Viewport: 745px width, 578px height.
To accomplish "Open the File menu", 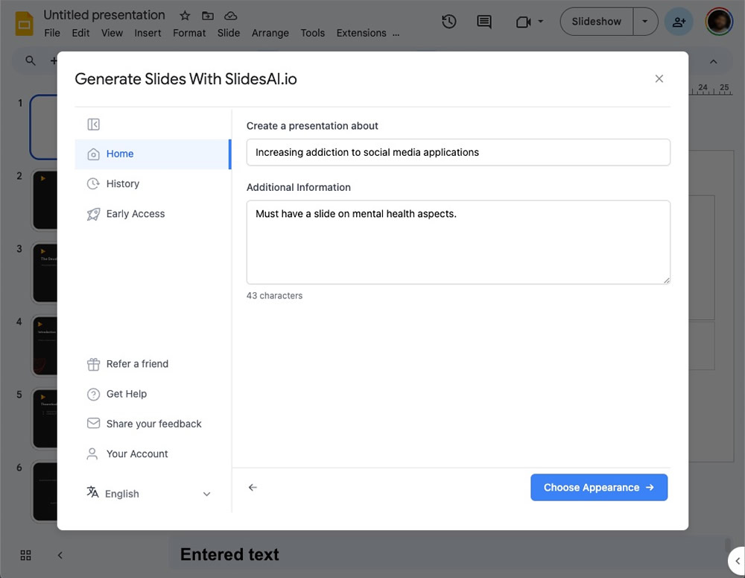I will coord(52,33).
